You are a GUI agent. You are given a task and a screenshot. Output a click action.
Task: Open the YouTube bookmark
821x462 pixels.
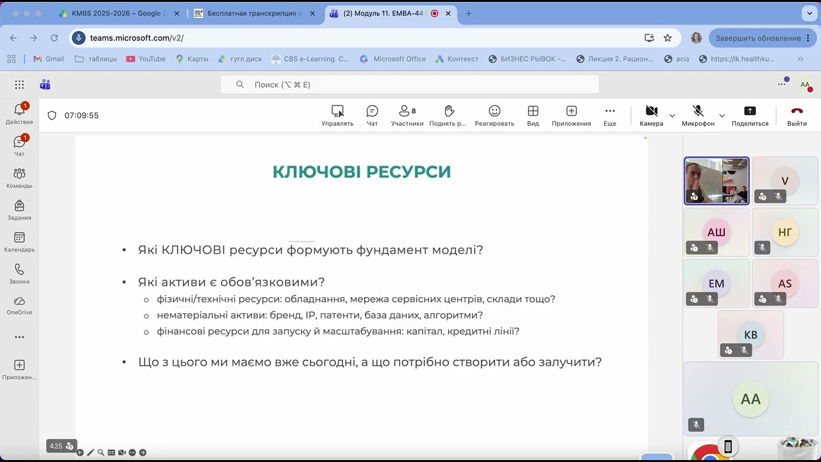(x=146, y=58)
